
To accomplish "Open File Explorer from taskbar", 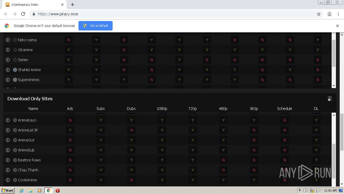I will tap(30, 190).
